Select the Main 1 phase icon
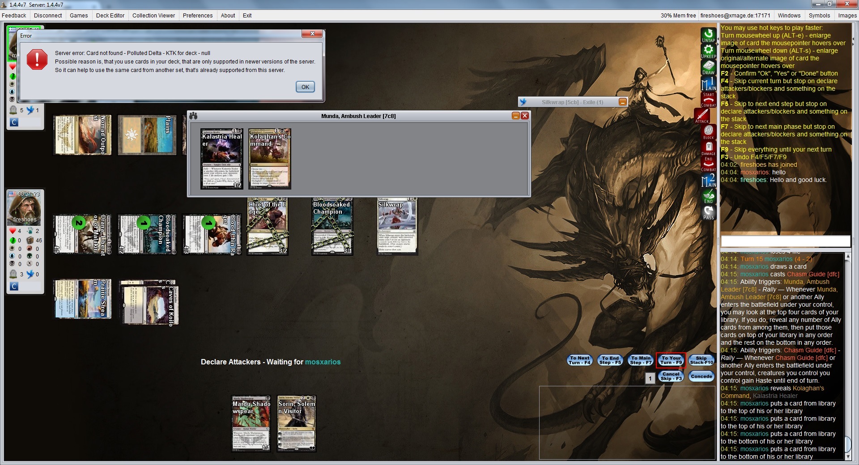The height and width of the screenshot is (465, 859). 708,84
